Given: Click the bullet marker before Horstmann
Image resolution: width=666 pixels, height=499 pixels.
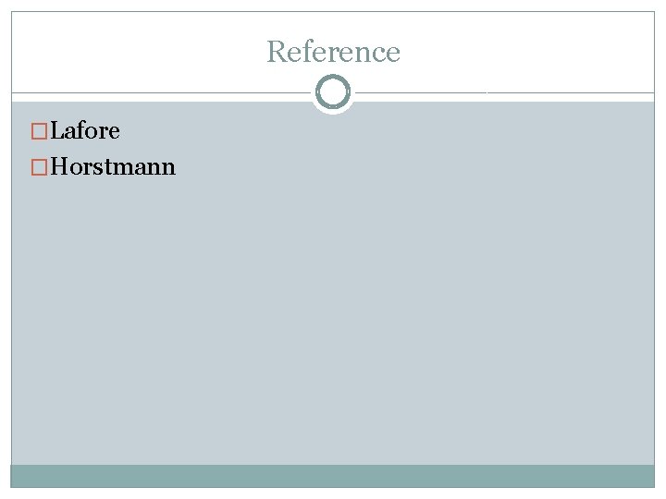Looking at the screenshot, I should 40,167.
